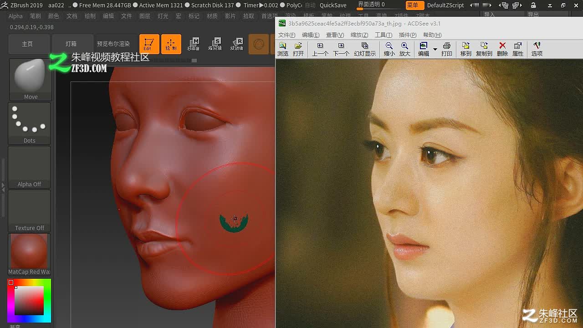This screenshot has width=583, height=328.
Task: Zoom in (放大) in ACDSee
Action: point(405,49)
